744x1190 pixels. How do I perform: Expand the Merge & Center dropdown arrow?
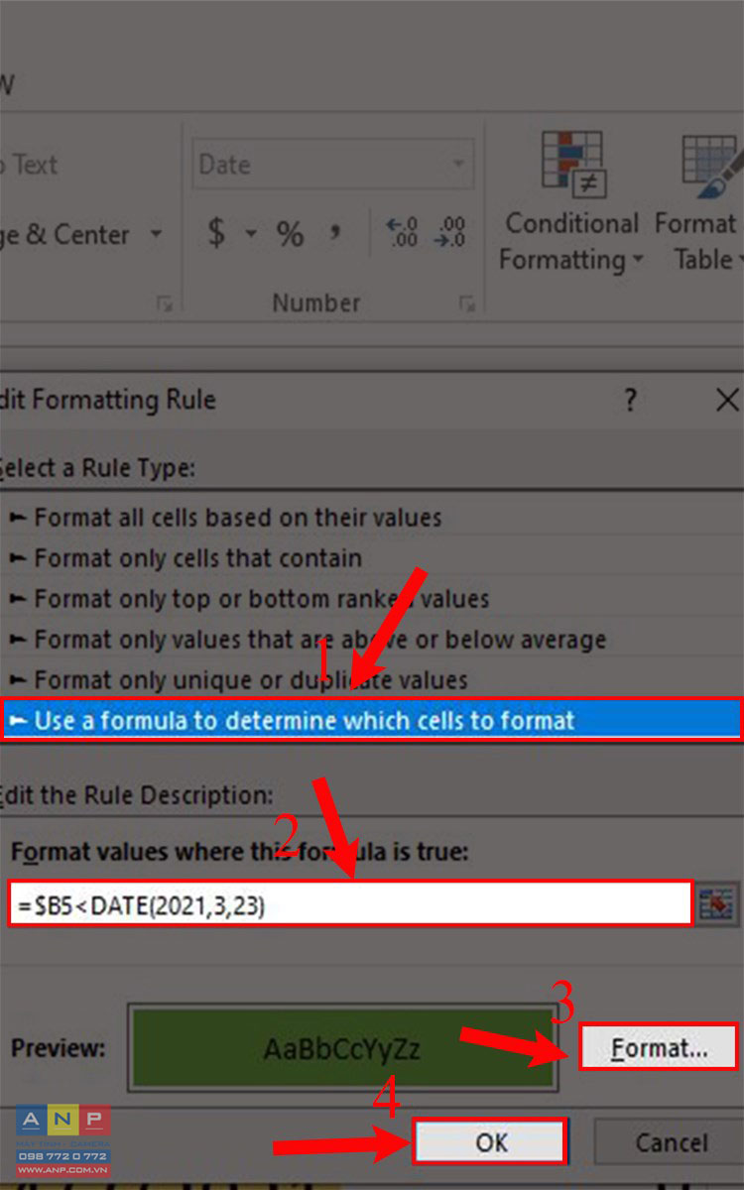tap(156, 235)
